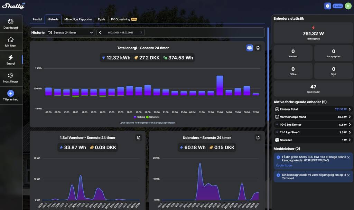Expand the VarmePumpe Vand device entry

tap(350, 117)
